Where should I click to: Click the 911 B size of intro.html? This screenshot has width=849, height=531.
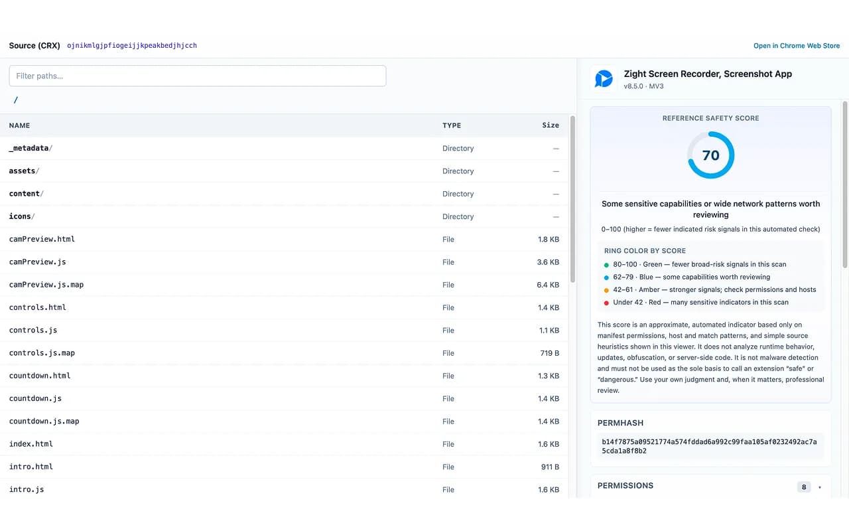tap(550, 467)
